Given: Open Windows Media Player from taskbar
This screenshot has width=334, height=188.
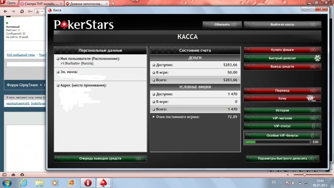Looking at the screenshot, I should 55,183.
